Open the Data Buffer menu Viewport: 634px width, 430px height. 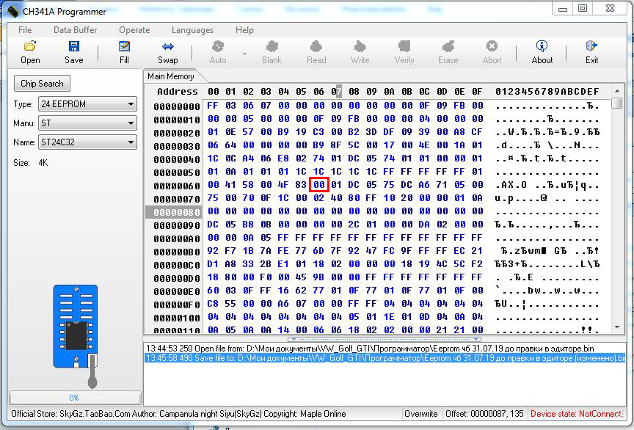pyautogui.click(x=76, y=30)
